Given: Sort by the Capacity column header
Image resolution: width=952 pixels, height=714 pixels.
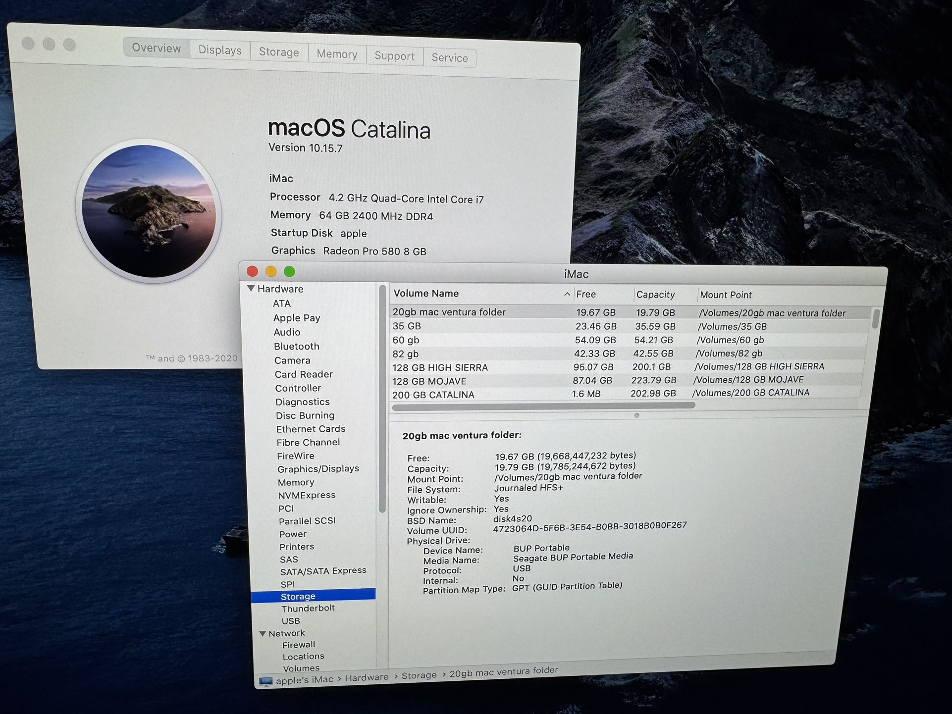Looking at the screenshot, I should pos(655,295).
